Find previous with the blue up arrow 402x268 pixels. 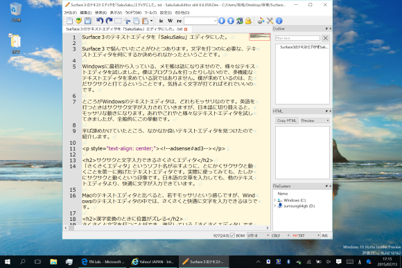click(x=231, y=21)
